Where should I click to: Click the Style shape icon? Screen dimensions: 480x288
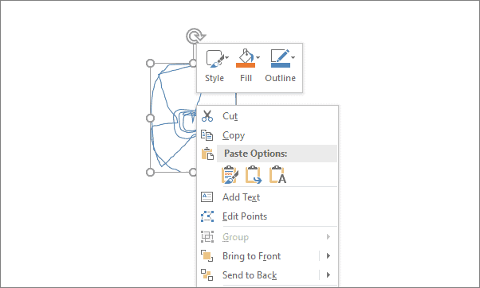click(x=215, y=58)
